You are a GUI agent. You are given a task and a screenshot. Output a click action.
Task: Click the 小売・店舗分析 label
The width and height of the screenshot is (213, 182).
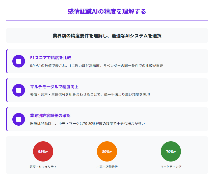coord(107,167)
